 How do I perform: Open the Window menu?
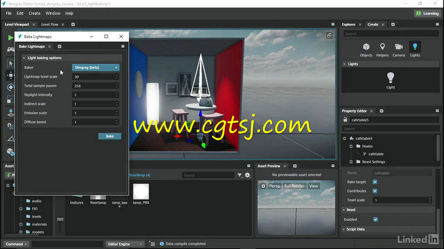pyautogui.click(x=53, y=13)
